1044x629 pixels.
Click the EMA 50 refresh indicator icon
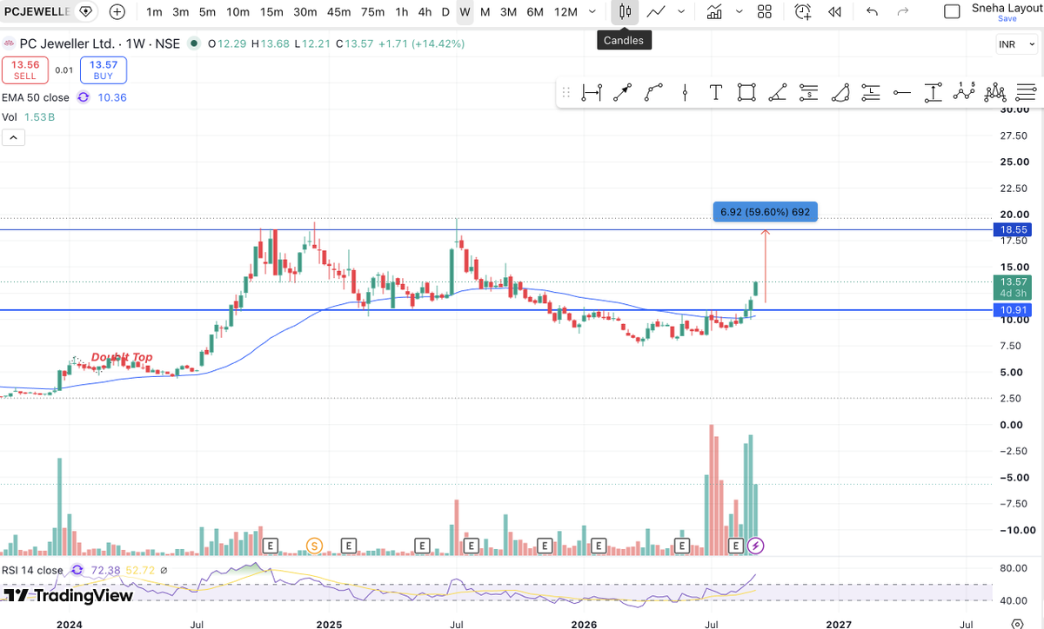tap(84, 97)
